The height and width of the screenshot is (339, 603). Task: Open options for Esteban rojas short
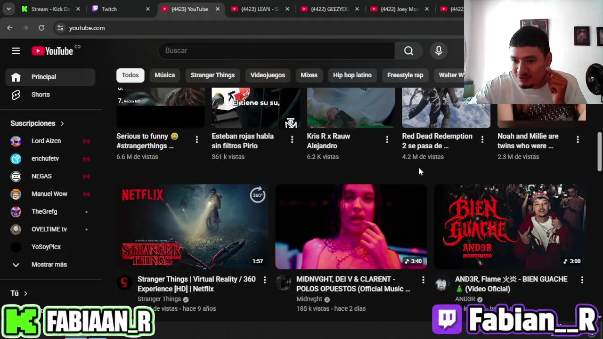tap(292, 139)
